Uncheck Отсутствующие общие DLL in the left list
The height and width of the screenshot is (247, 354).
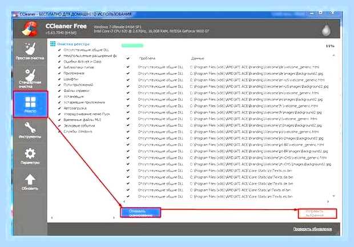click(59, 50)
